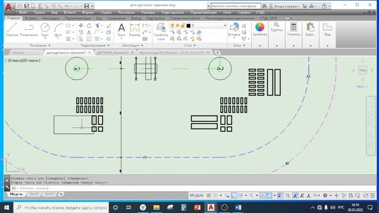Click the Mirror tool icon
This screenshot has height=213, width=379.
pos(89,32)
